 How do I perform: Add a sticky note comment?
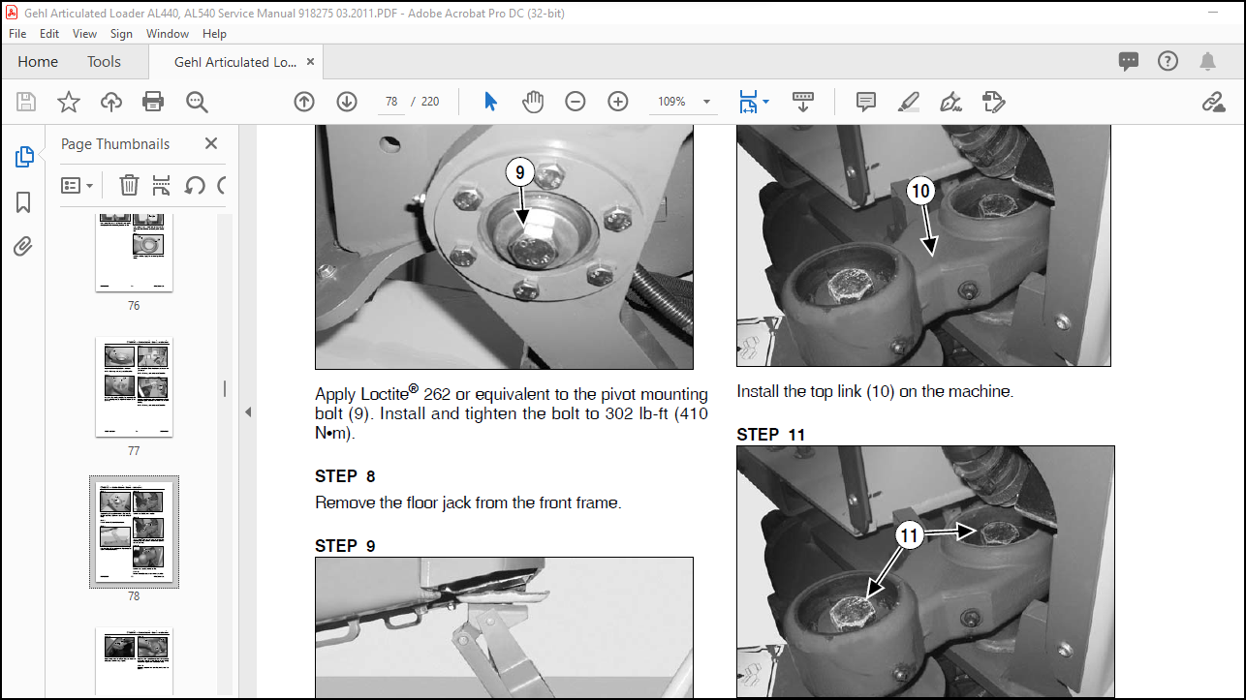click(x=866, y=102)
